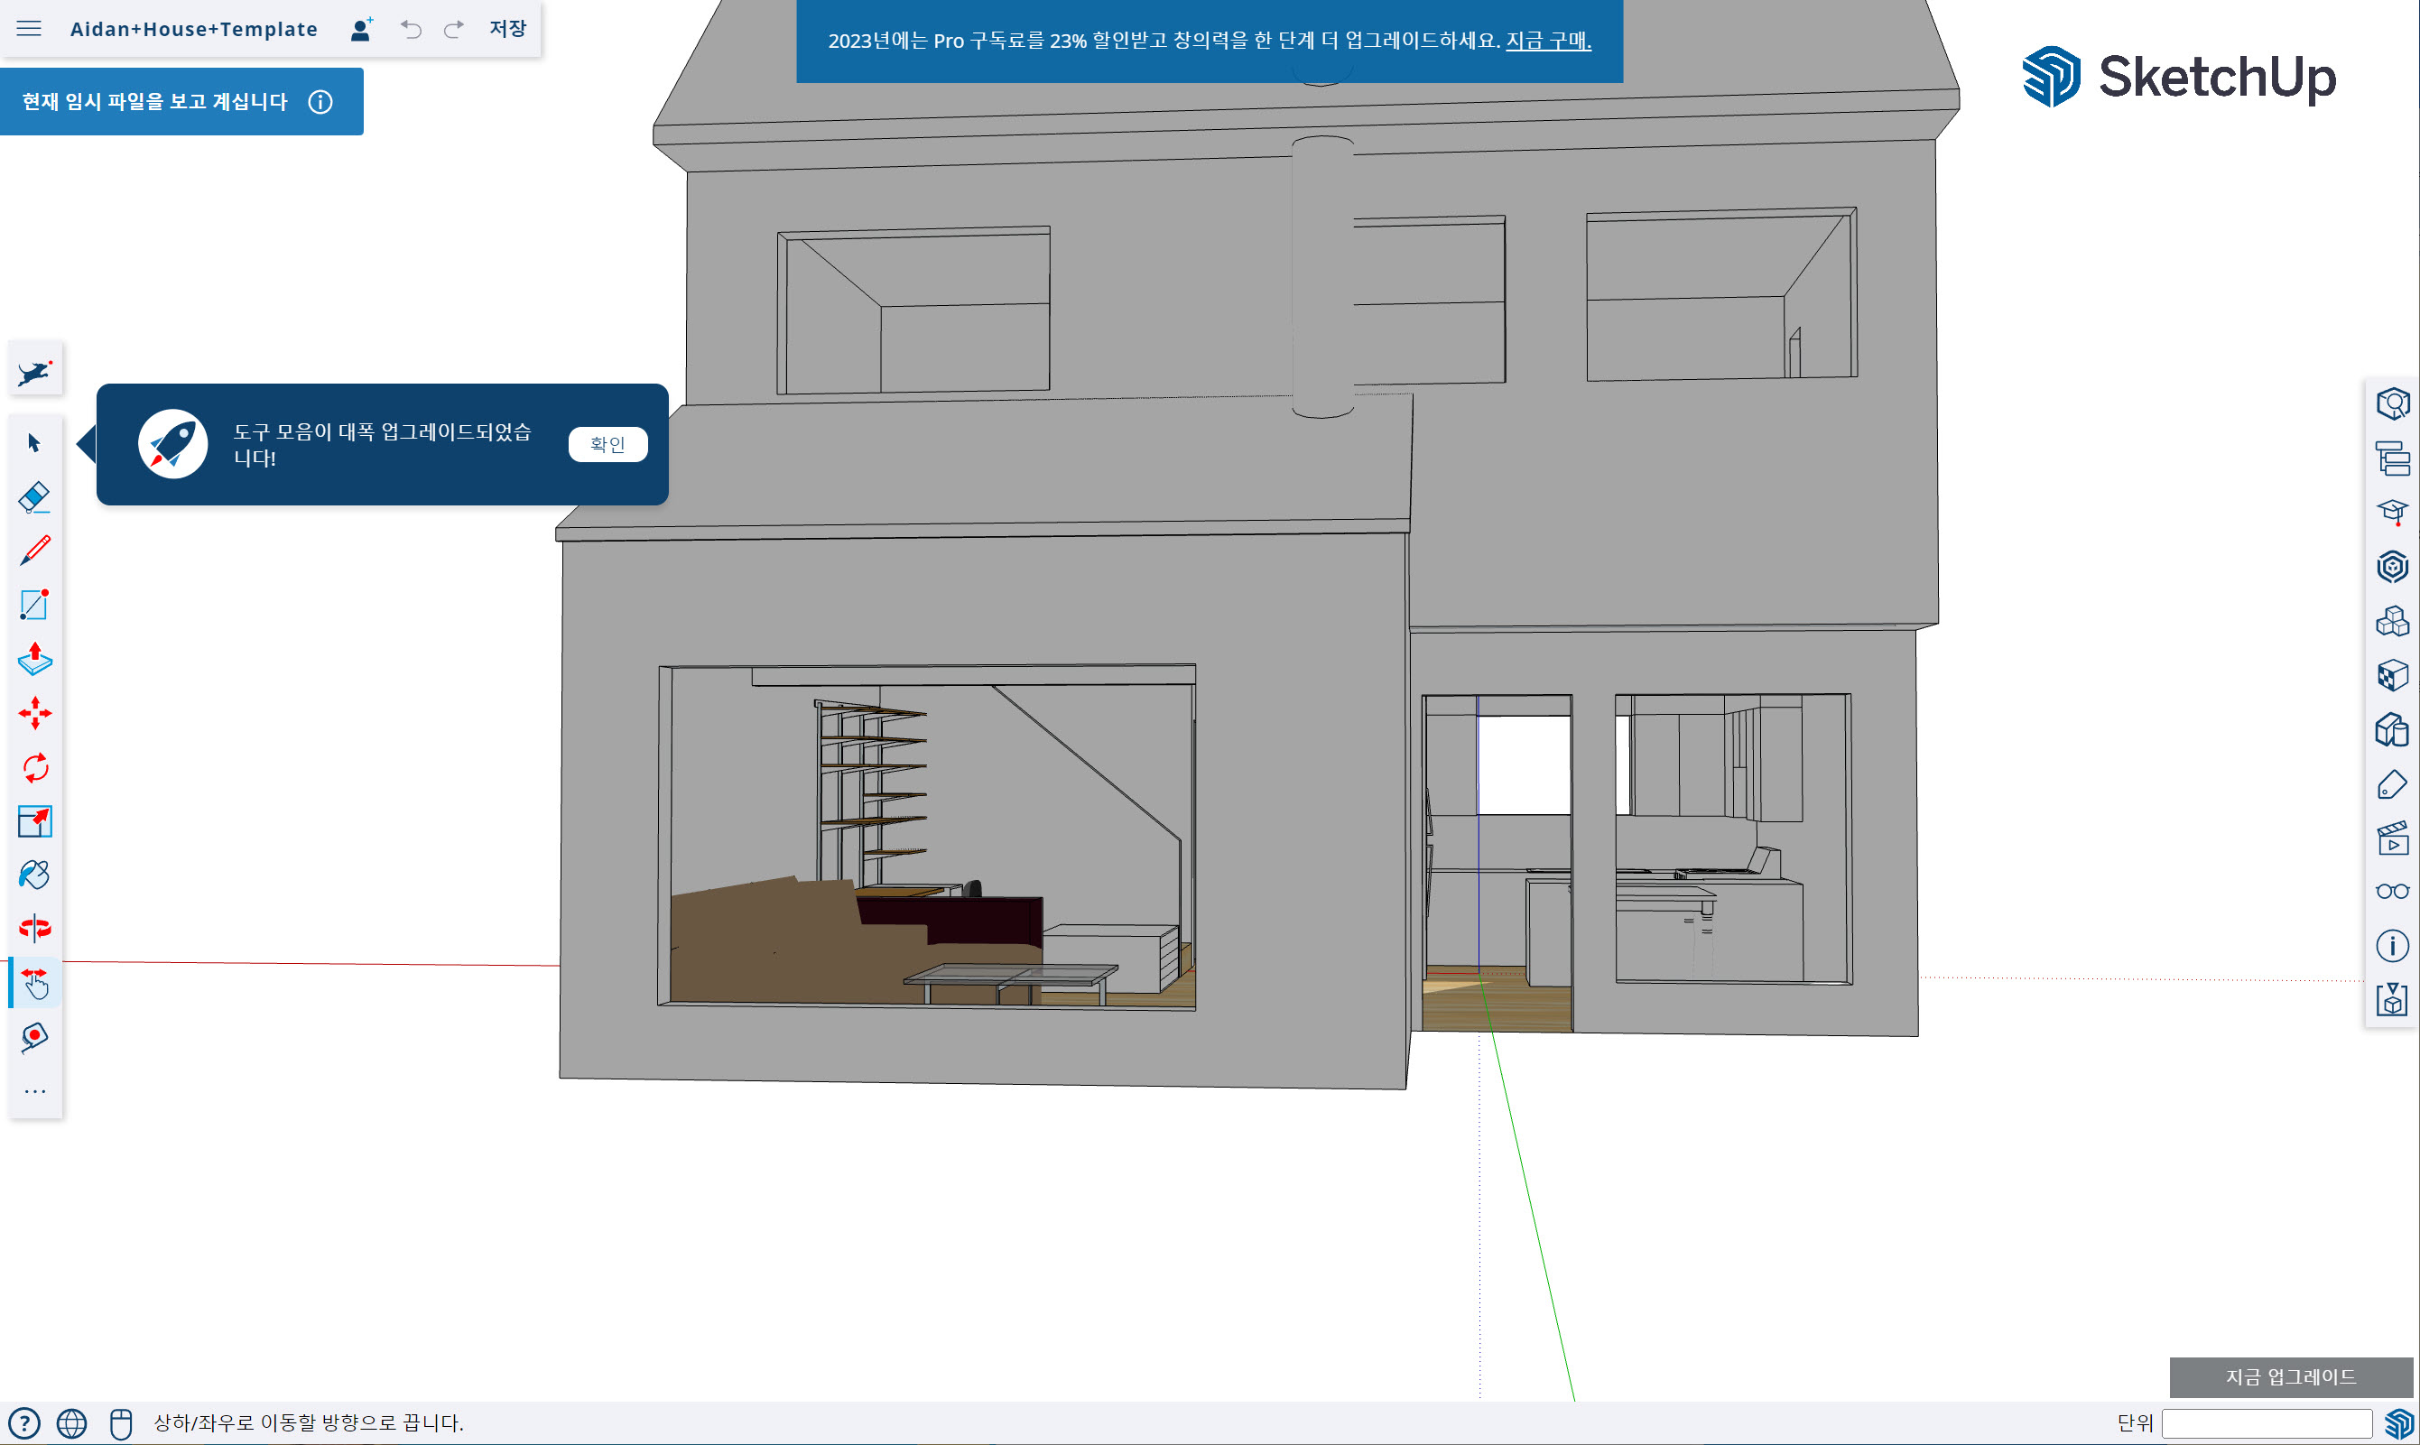Screen dimensions: 2420x1445
Task: Open the 지금 구매 purchase link
Action: (1547, 41)
